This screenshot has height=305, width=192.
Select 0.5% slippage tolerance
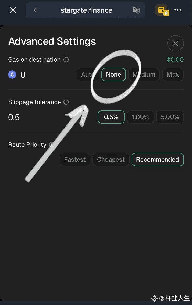coord(111,117)
